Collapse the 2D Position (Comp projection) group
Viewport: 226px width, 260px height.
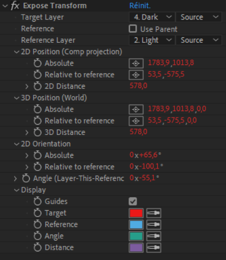[16, 52]
